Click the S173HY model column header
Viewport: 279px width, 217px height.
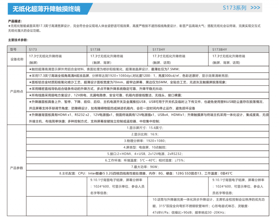[x=159, y=49]
